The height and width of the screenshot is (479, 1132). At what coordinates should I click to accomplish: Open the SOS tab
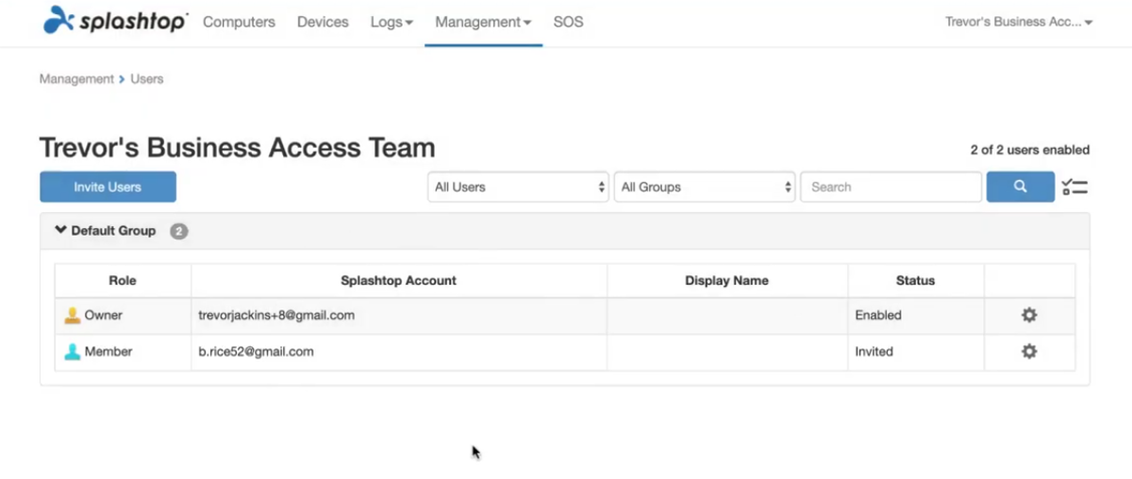(568, 22)
